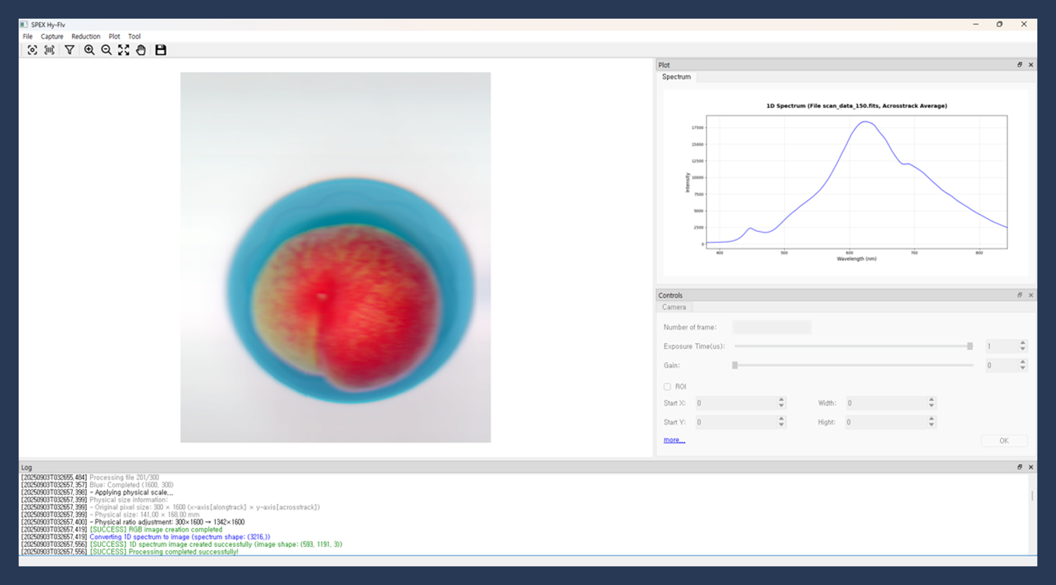Click the Exposure Time slider handle

pyautogui.click(x=970, y=346)
